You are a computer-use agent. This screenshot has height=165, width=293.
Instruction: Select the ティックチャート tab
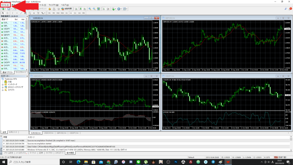point(21,72)
